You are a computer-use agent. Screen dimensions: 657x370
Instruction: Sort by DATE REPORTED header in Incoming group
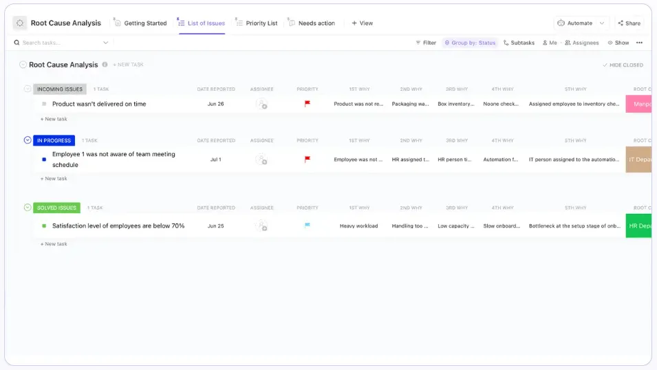pyautogui.click(x=216, y=89)
